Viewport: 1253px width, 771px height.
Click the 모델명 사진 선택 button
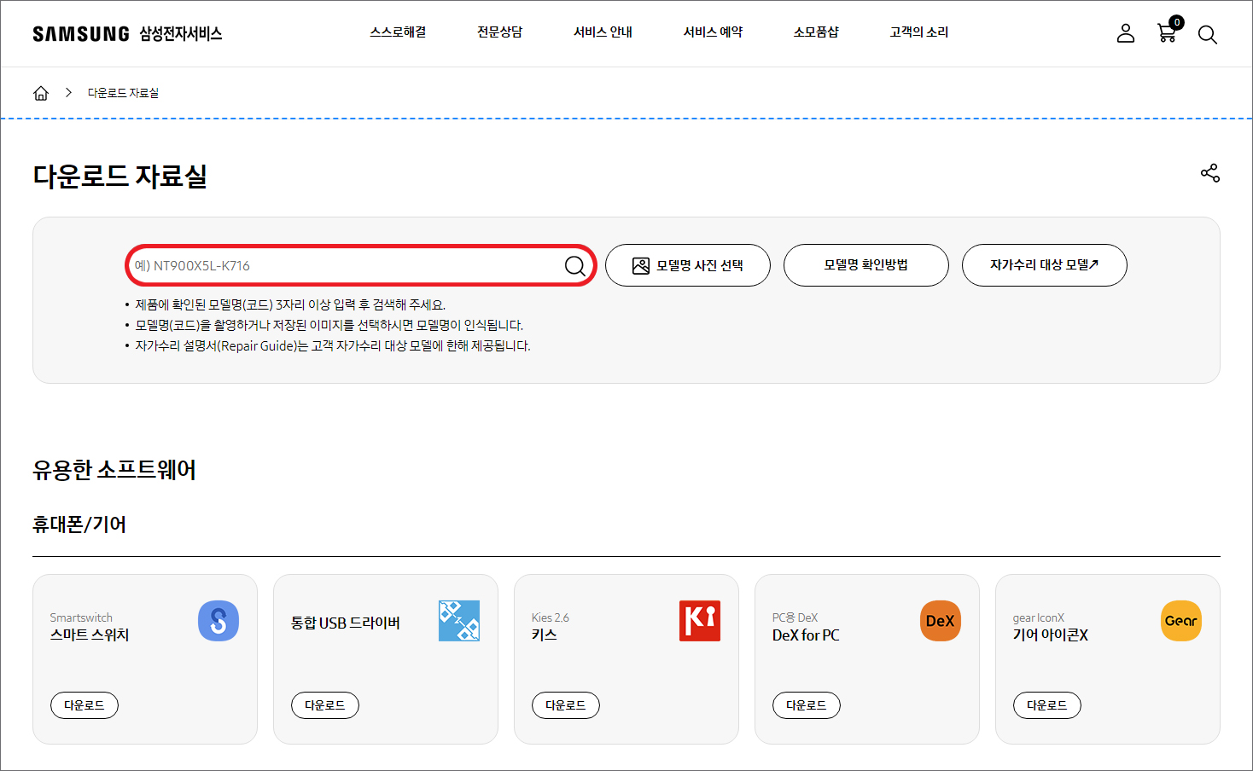click(x=688, y=265)
